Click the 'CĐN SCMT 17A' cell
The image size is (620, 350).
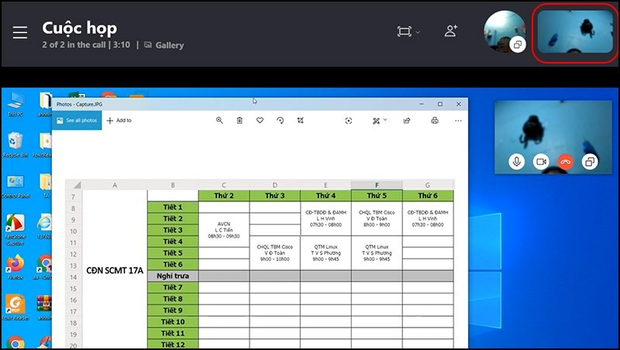tap(115, 270)
